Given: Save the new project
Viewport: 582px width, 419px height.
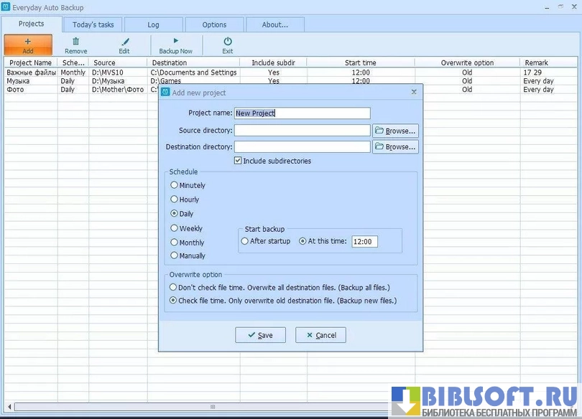Looking at the screenshot, I should pos(260,335).
